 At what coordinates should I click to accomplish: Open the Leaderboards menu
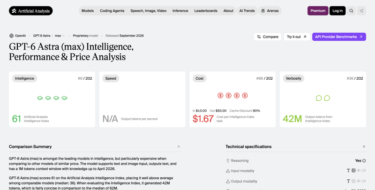206,11
